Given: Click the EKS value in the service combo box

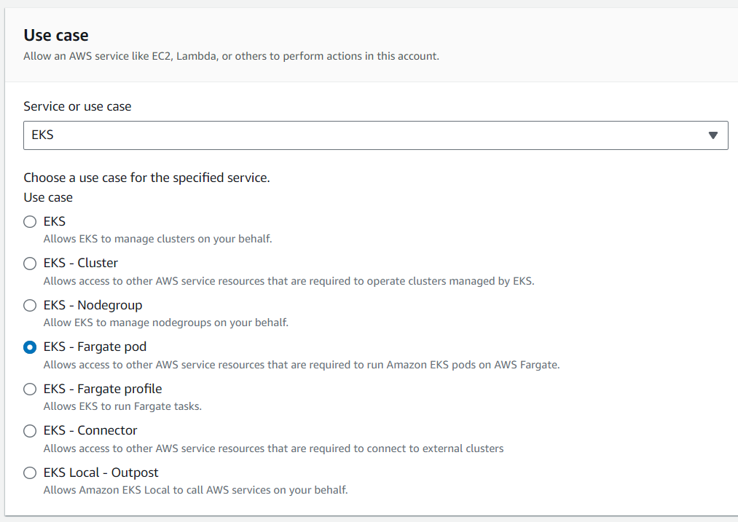Looking at the screenshot, I should [x=42, y=135].
